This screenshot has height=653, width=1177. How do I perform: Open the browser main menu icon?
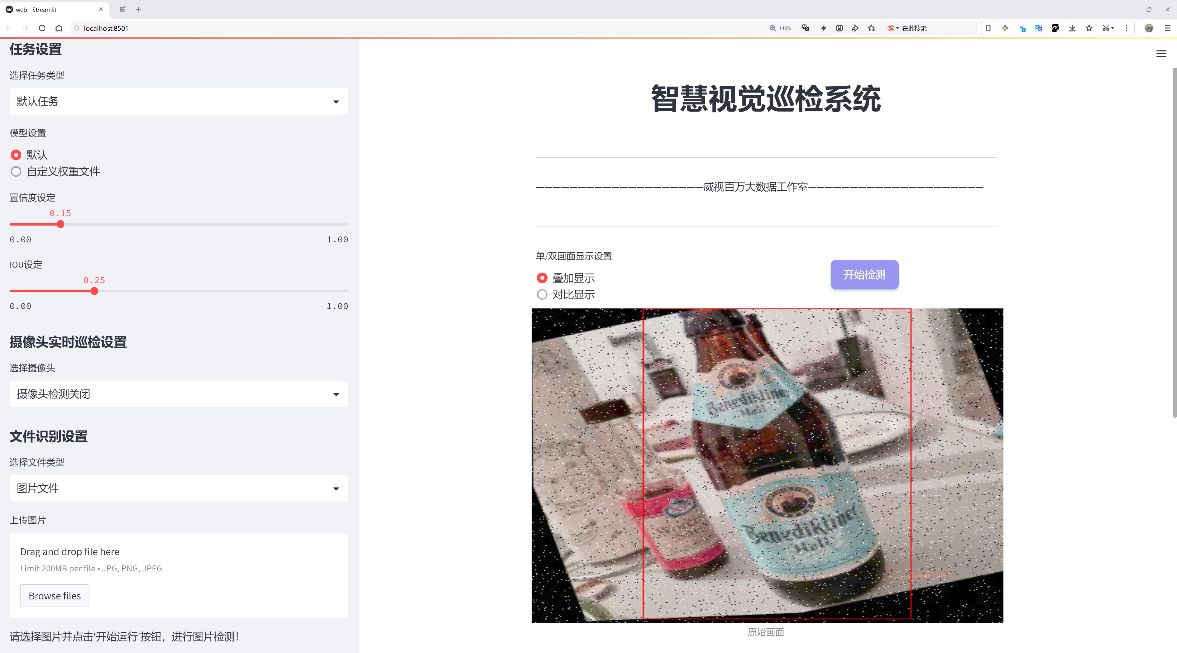pyautogui.click(x=1167, y=28)
